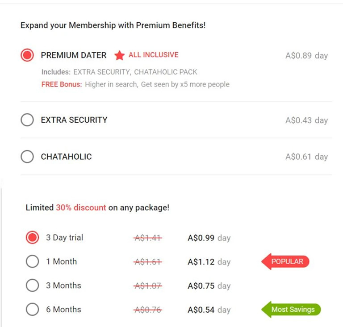This screenshot has width=343, height=327.
Task: Click the 6 Months label text
Action: tap(63, 309)
